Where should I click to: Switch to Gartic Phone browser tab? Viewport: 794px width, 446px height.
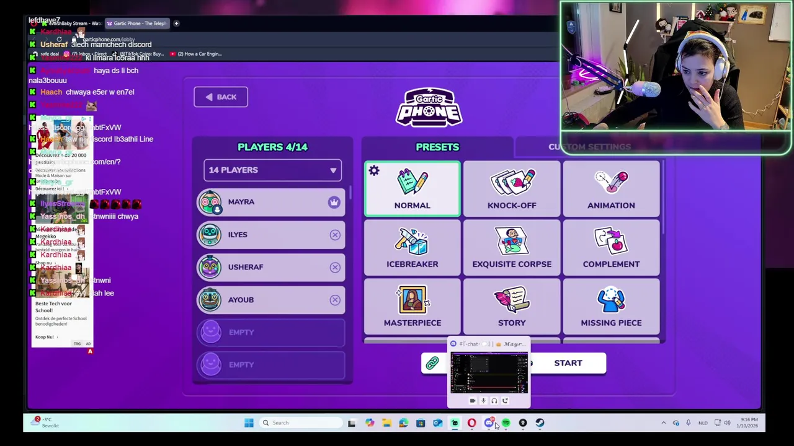point(136,24)
